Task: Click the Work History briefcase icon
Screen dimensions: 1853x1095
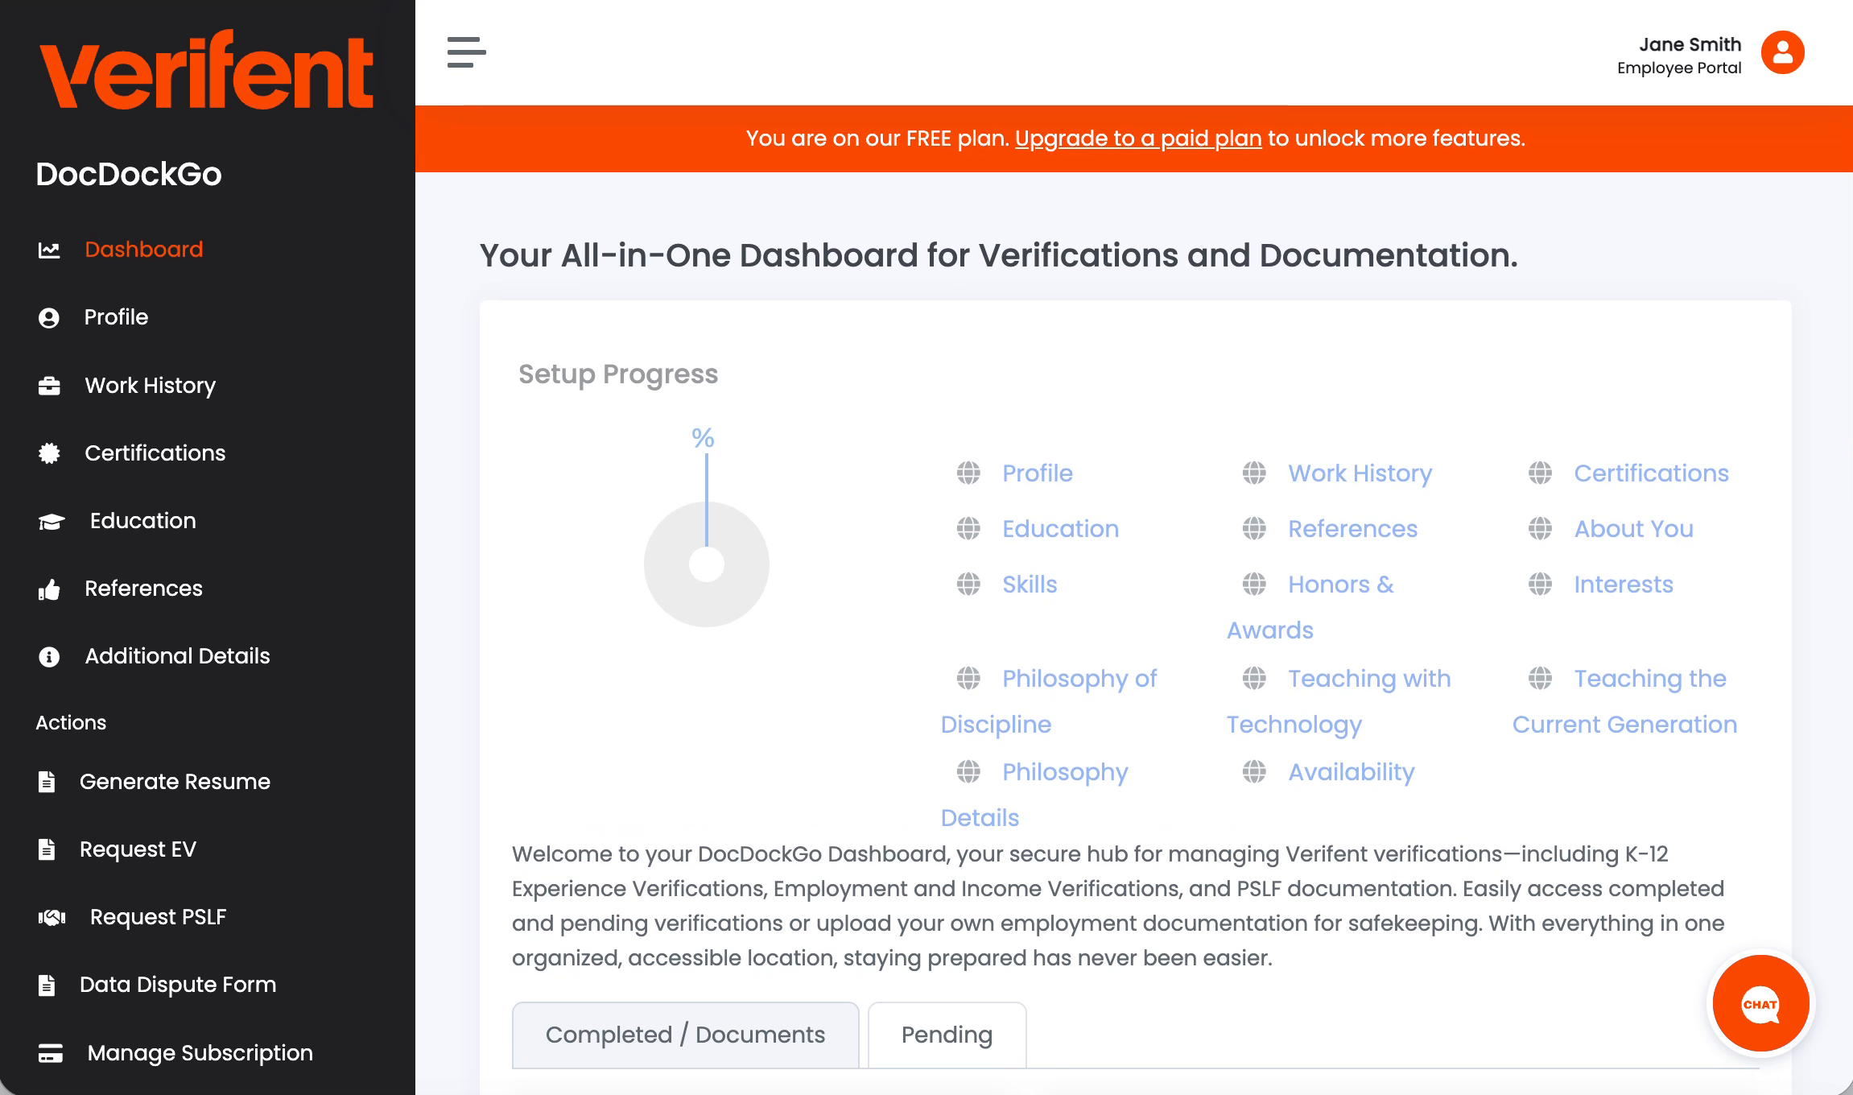Action: click(x=49, y=386)
